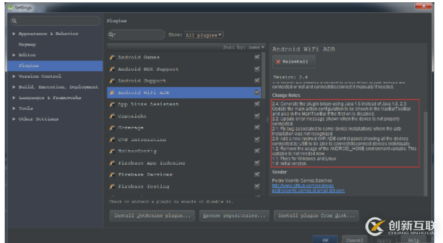The image size is (443, 243).
Task: Expand the Editor settings node
Action: 14,55
